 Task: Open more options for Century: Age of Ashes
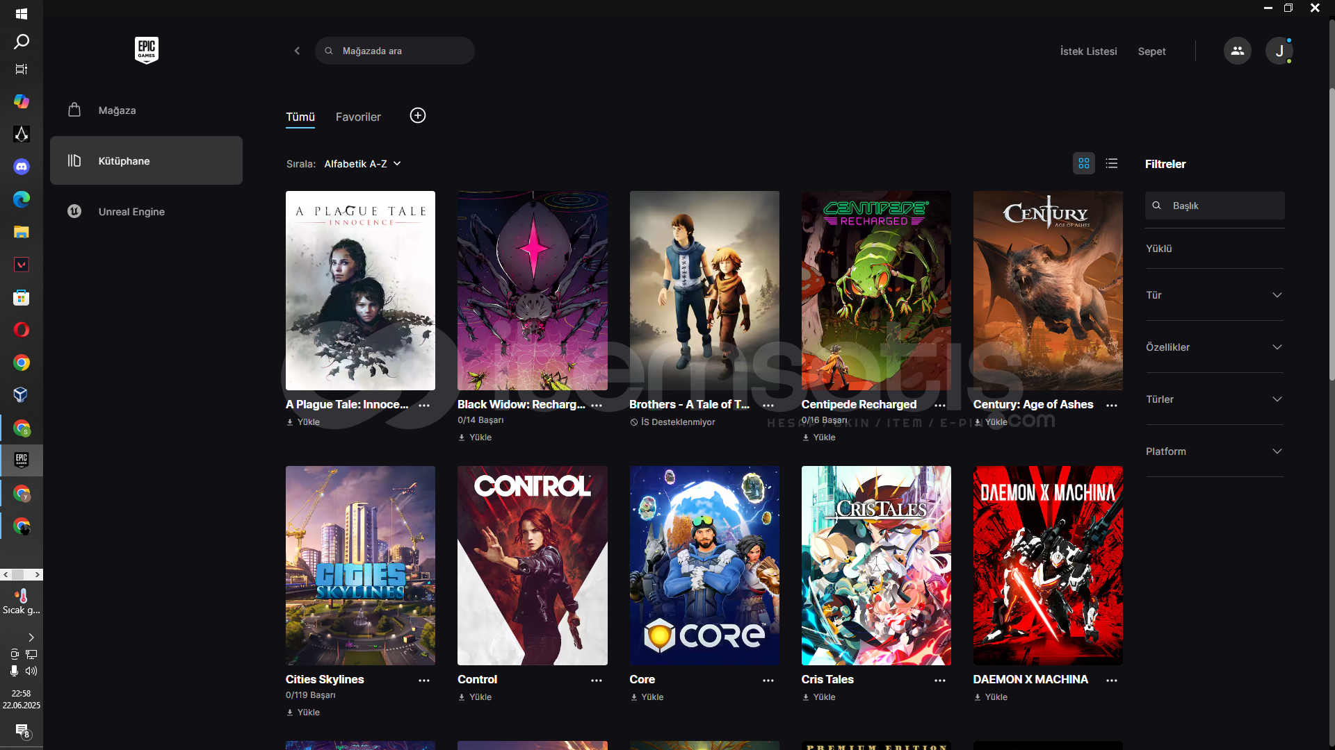tap(1112, 405)
